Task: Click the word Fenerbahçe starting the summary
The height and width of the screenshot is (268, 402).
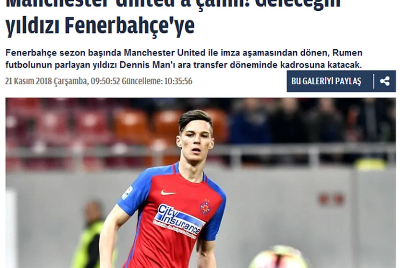Action: [x=31, y=53]
